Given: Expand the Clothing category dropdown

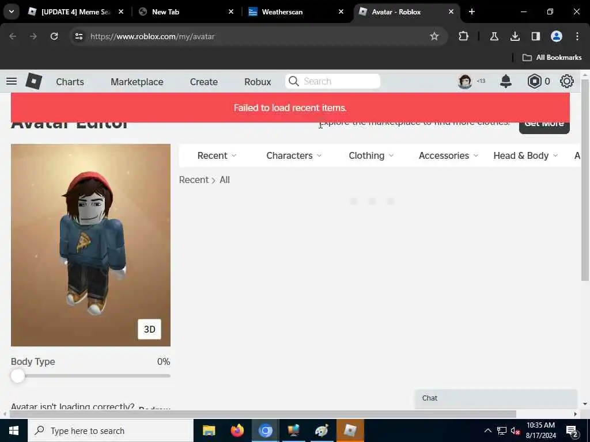Looking at the screenshot, I should 371,155.
